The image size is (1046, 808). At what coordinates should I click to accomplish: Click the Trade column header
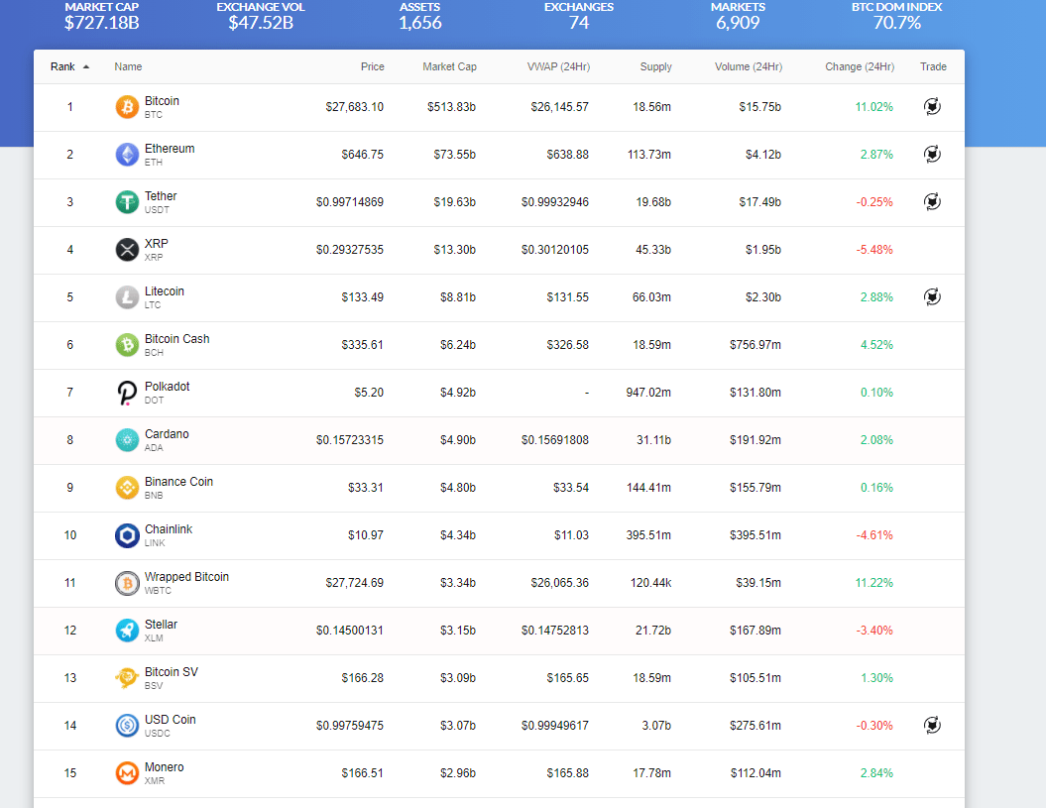coord(933,66)
